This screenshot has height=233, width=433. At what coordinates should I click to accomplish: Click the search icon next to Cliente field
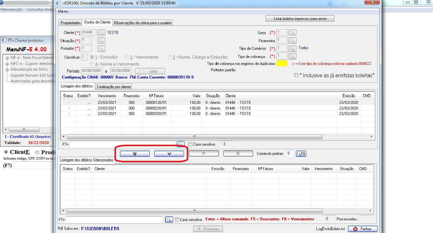(x=101, y=32)
